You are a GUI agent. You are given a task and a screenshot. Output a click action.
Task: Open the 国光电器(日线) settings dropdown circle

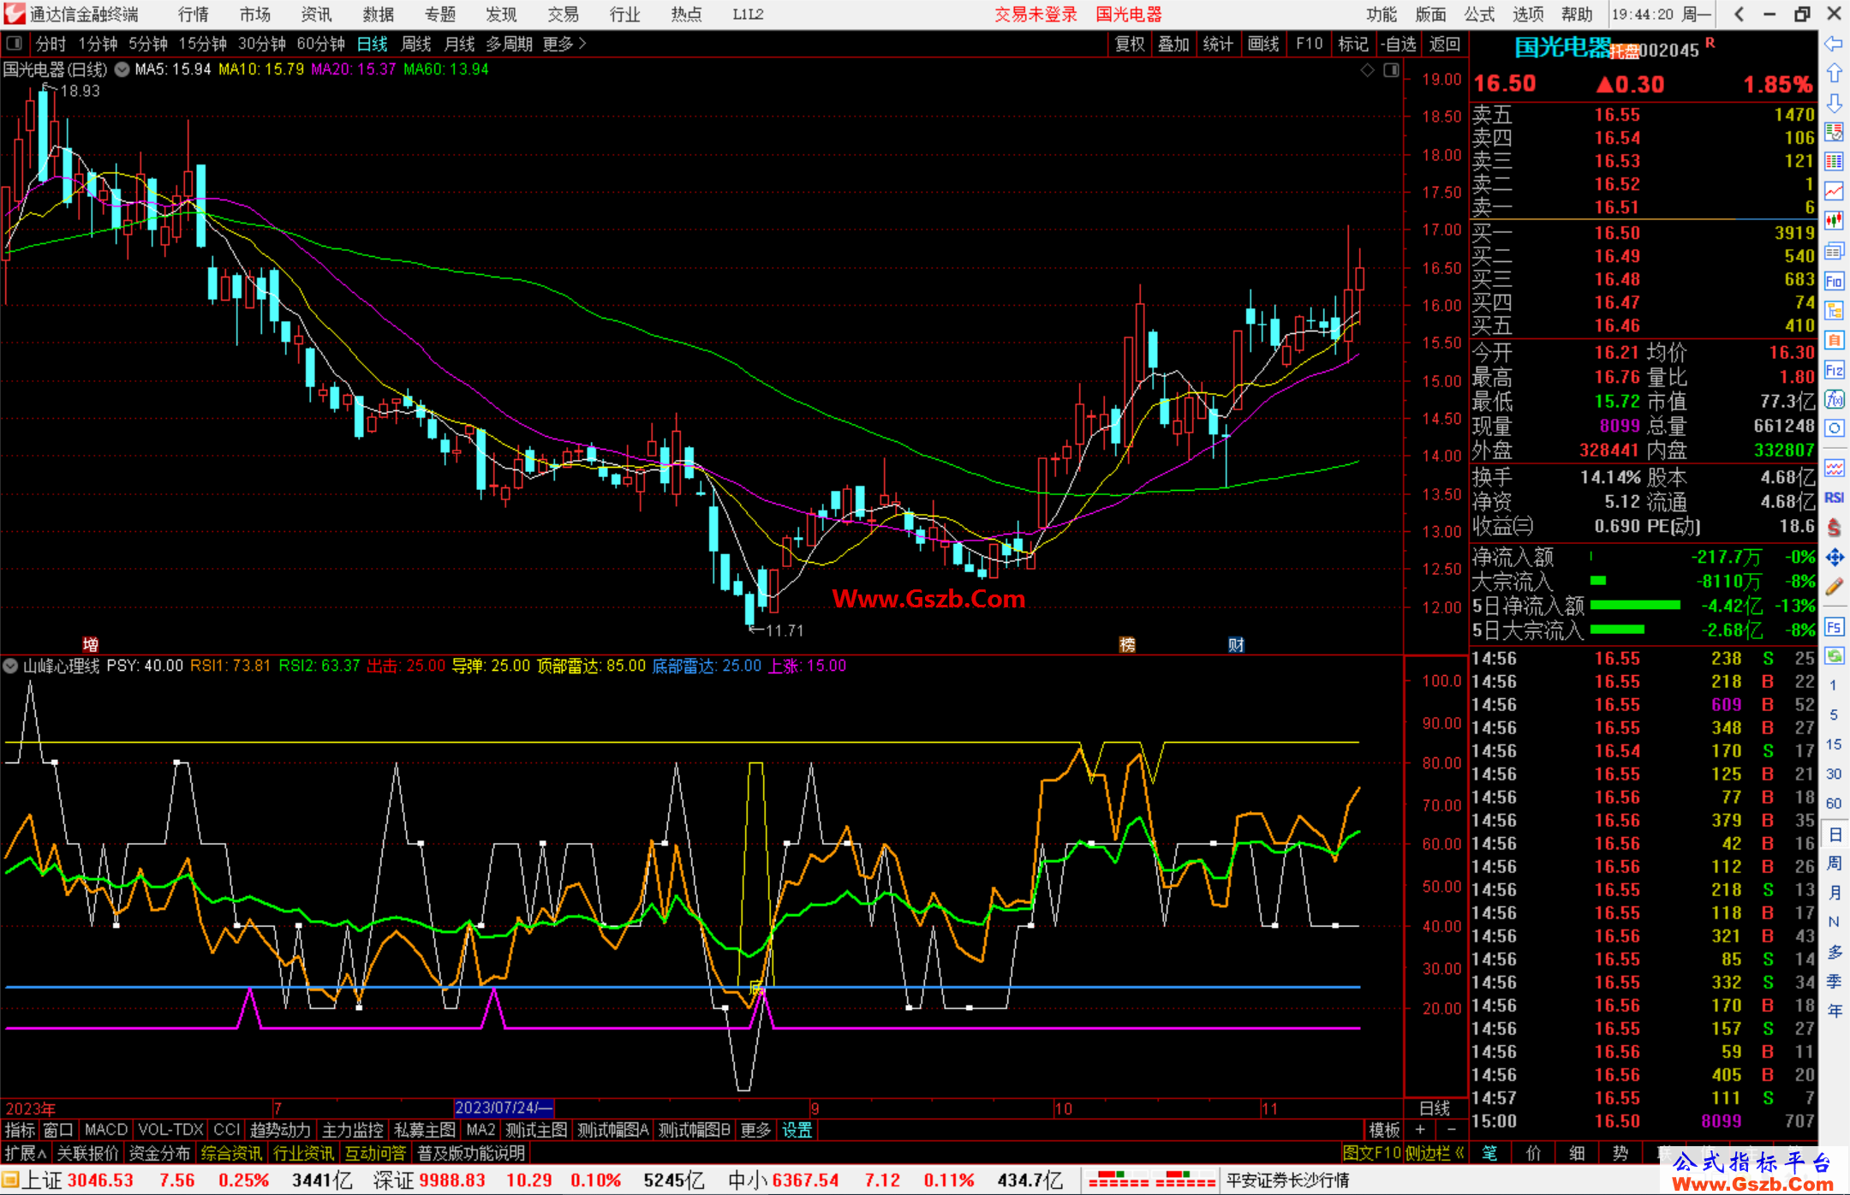(122, 69)
